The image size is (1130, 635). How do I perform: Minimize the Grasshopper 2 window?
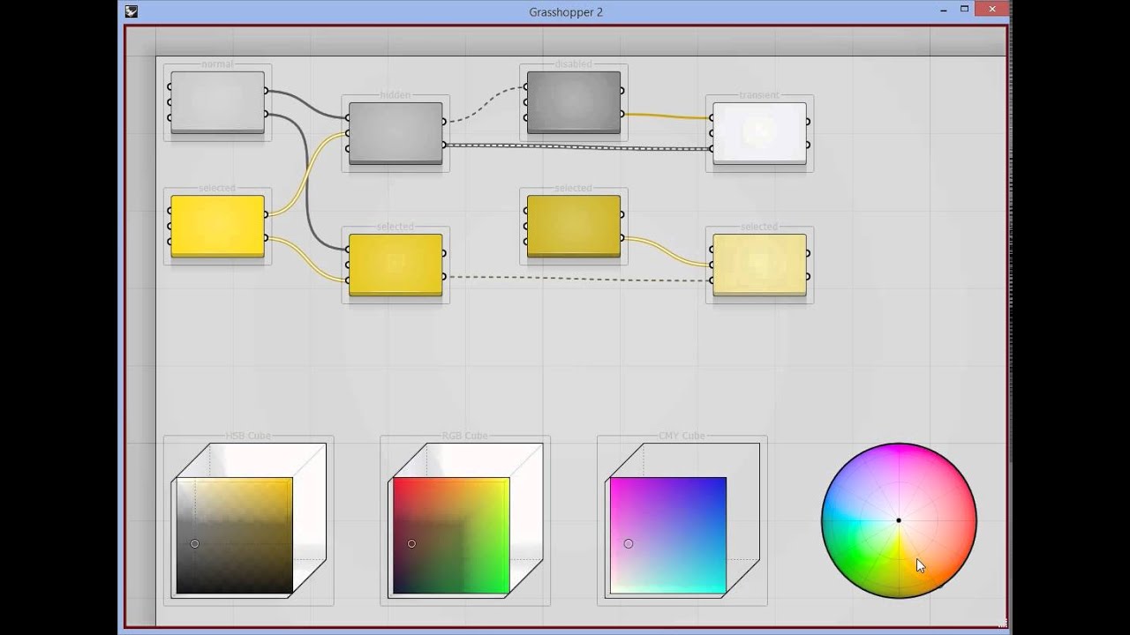[x=942, y=10]
